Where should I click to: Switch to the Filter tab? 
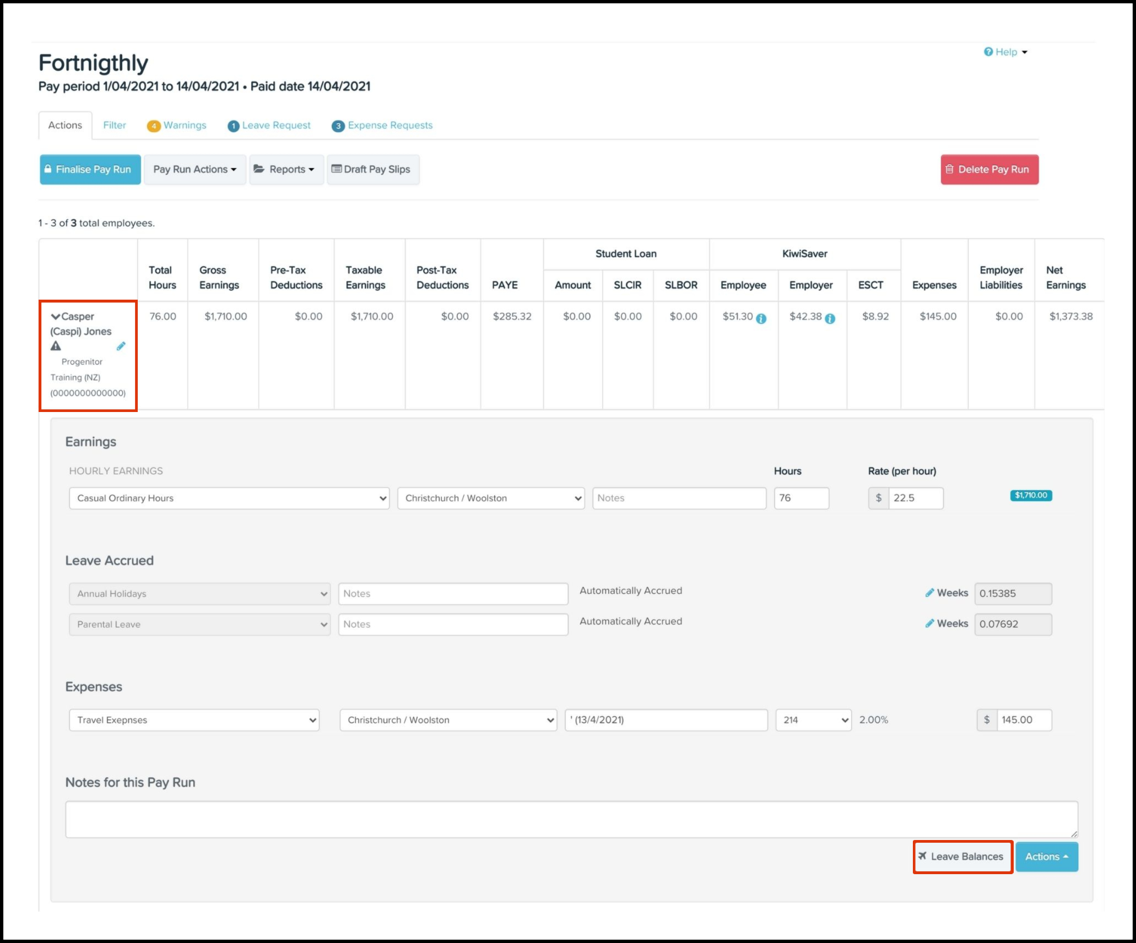click(115, 126)
